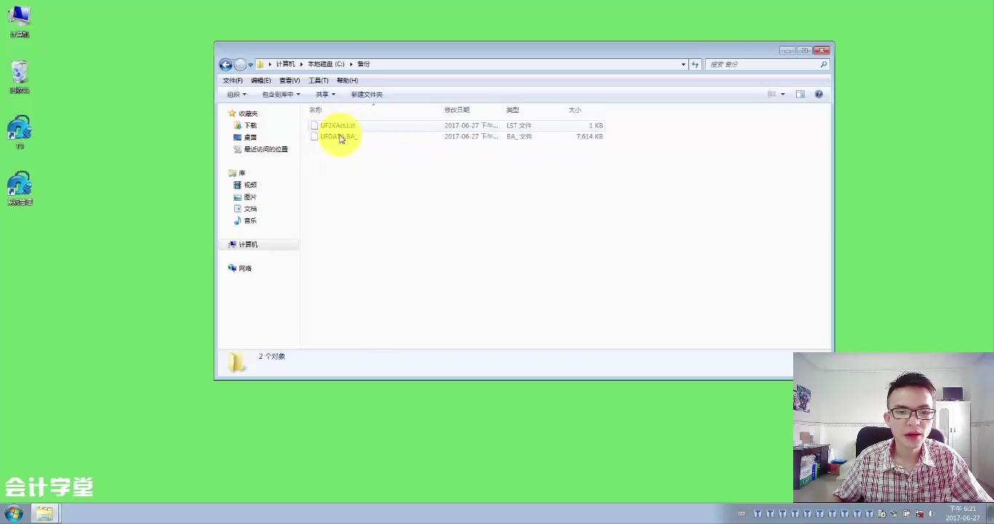The width and height of the screenshot is (994, 524).
Task: Toggle the preview pane icon
Action: coord(800,95)
